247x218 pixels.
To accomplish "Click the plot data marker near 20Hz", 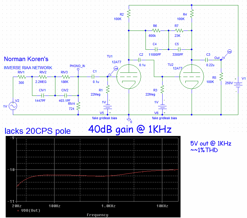I will click(18, 185).
